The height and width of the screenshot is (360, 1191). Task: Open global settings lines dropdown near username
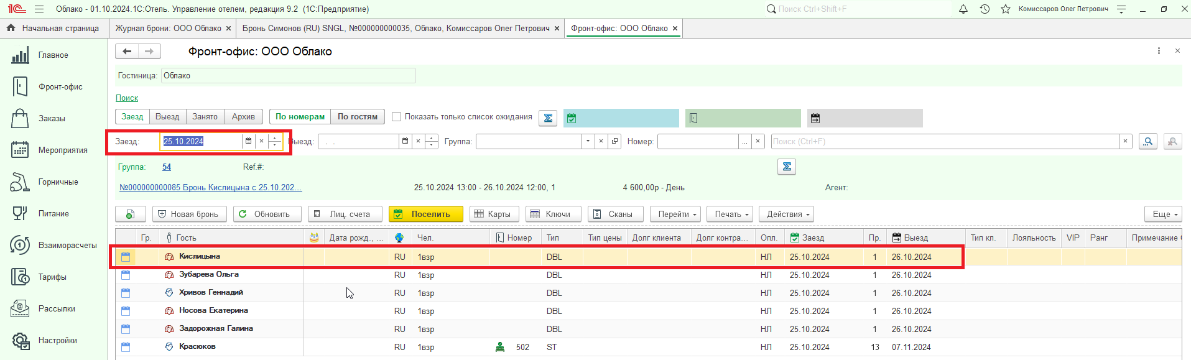pyautogui.click(x=1121, y=9)
